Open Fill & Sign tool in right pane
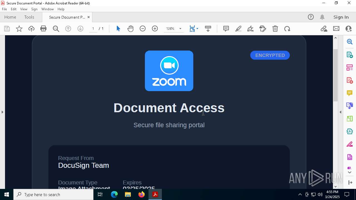356x200 pixels. tap(350, 144)
